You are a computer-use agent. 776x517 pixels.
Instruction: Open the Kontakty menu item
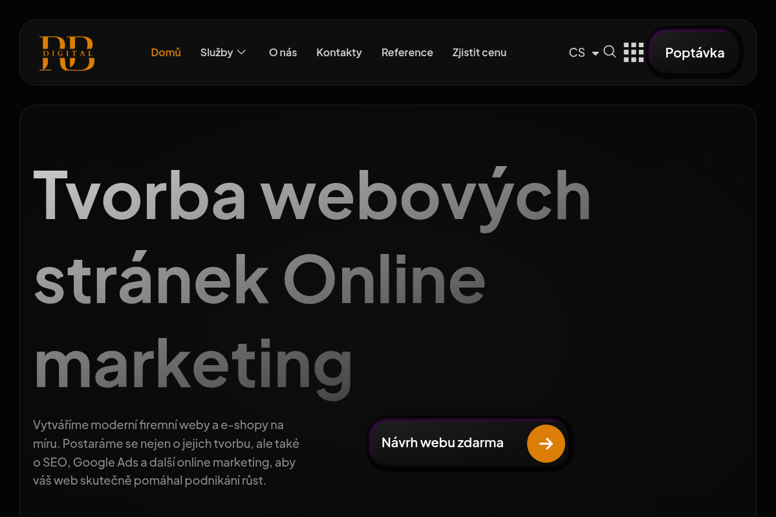(x=339, y=52)
